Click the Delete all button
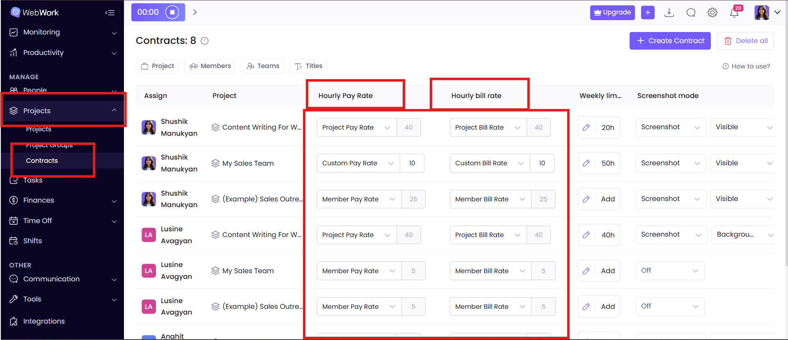 (745, 41)
